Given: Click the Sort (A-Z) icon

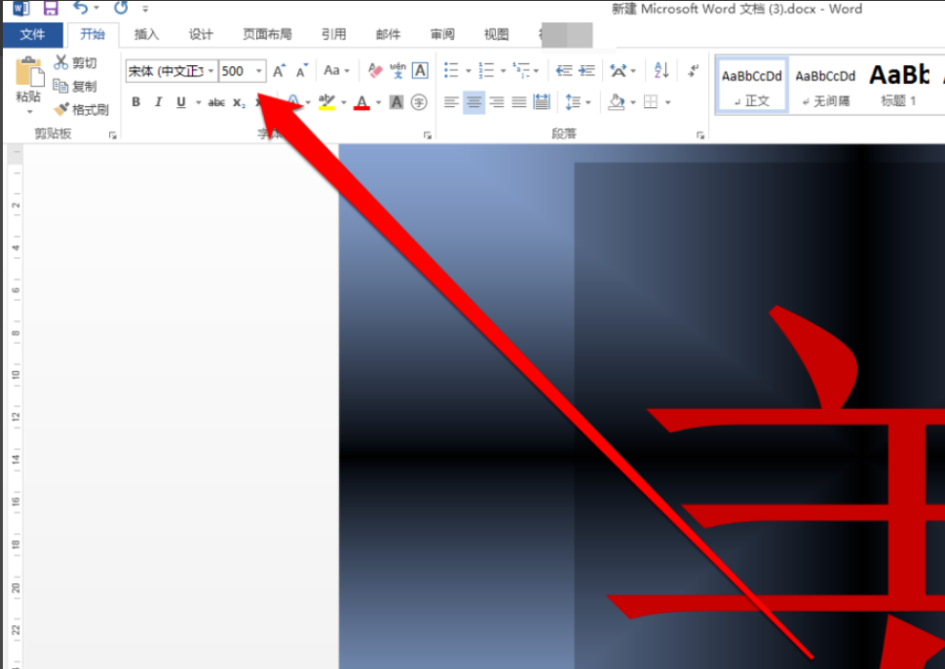Looking at the screenshot, I should point(662,71).
